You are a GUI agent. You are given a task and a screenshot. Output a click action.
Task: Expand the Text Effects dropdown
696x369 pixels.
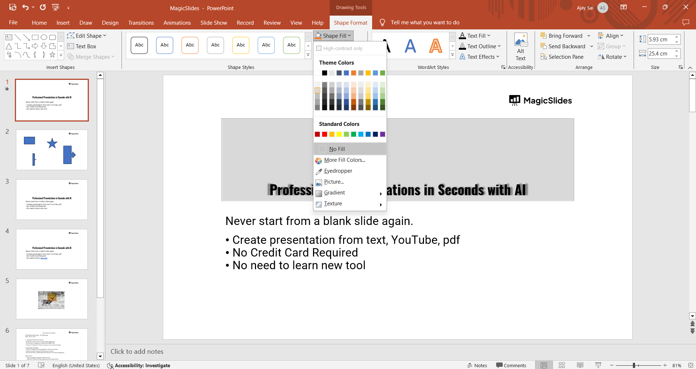coord(479,57)
